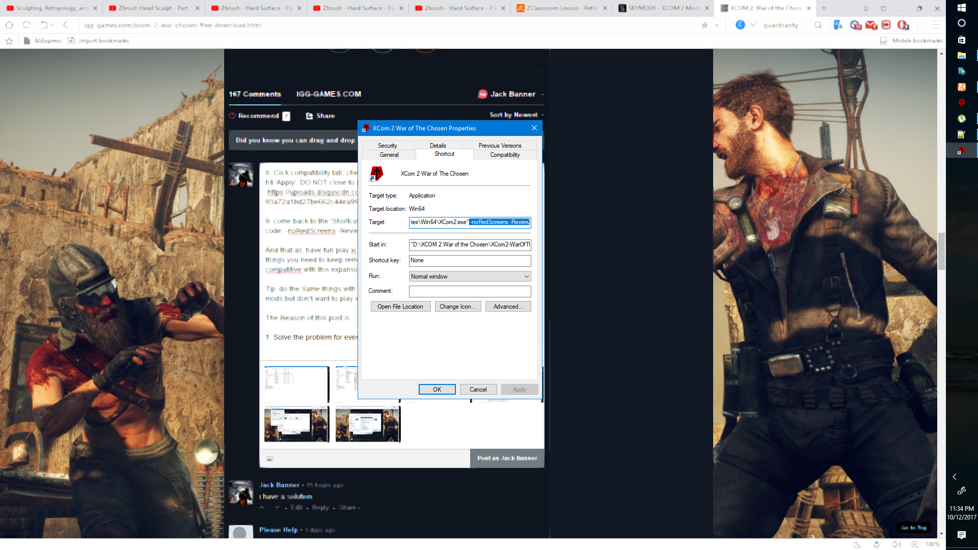This screenshot has height=550, width=978.
Task: Click the undo close tab icon
Action: (x=44, y=25)
